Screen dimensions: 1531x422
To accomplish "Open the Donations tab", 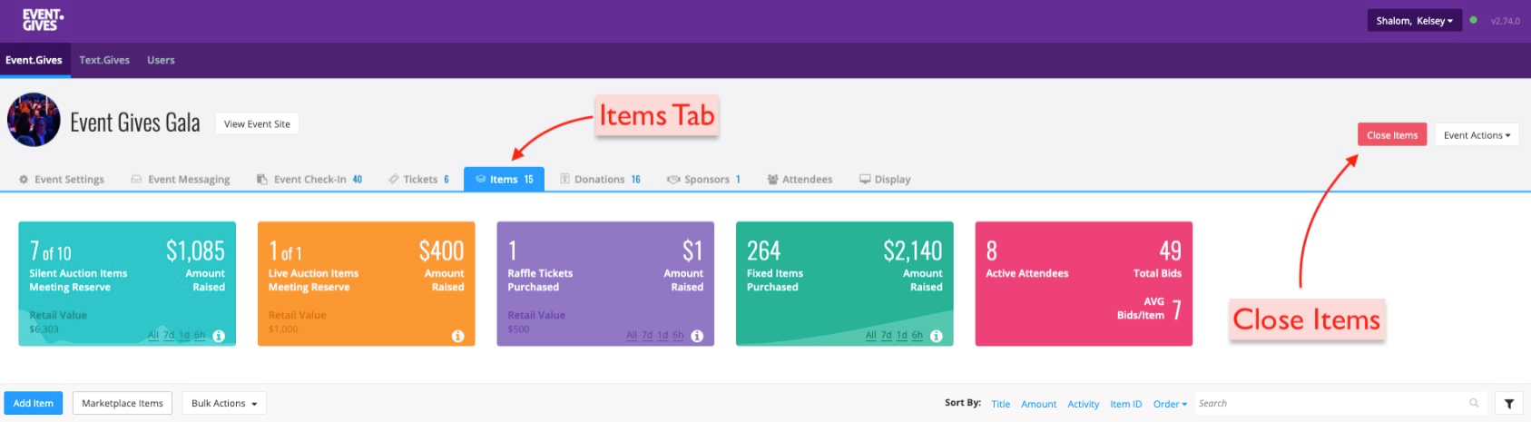I will (x=600, y=179).
